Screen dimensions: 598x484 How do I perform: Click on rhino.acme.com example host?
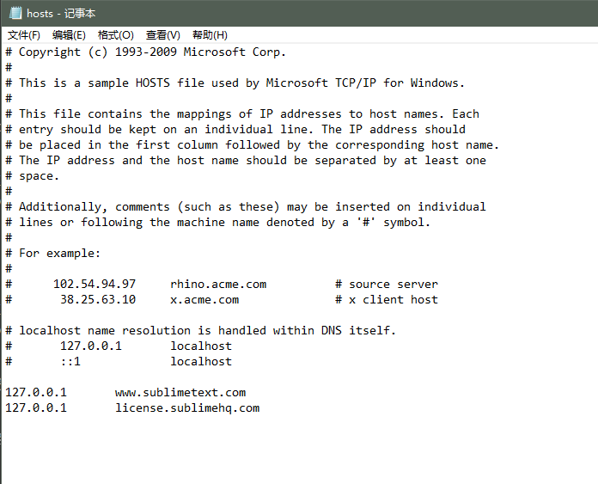coord(218,284)
